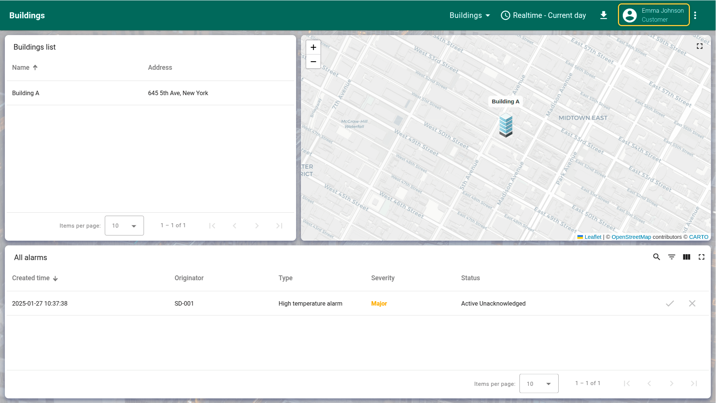Screen dimensions: 716x403
Task: Open the three-dot menu in the header
Action: click(695, 15)
